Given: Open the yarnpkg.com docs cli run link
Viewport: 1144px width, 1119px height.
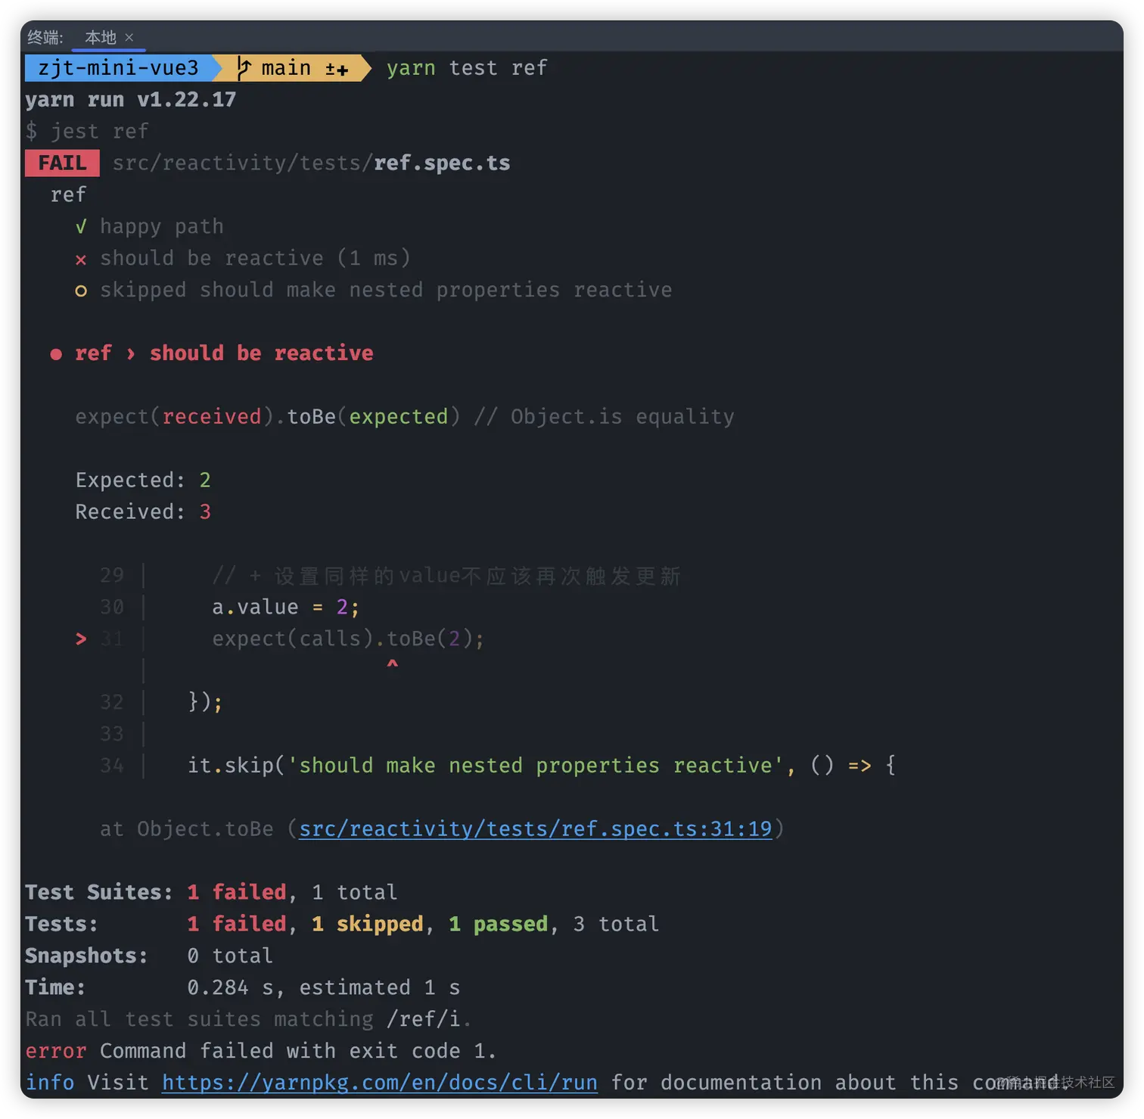Looking at the screenshot, I should 380,1083.
